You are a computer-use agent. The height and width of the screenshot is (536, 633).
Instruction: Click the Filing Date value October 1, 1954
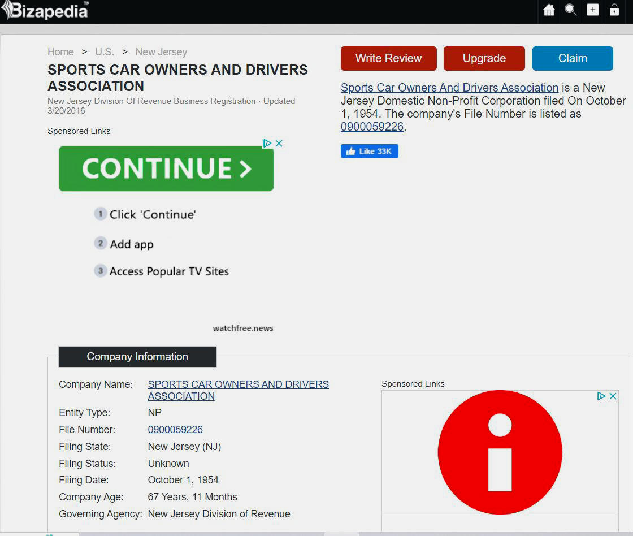click(183, 480)
